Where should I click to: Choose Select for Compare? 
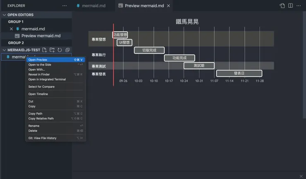click(x=56, y=87)
